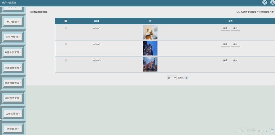The height and width of the screenshot is (135, 275).
Task: Open the 10 items per page dropdown
Action: 172,78
